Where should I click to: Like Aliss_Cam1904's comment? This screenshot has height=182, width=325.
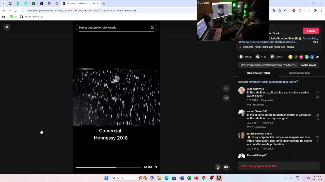(317, 93)
